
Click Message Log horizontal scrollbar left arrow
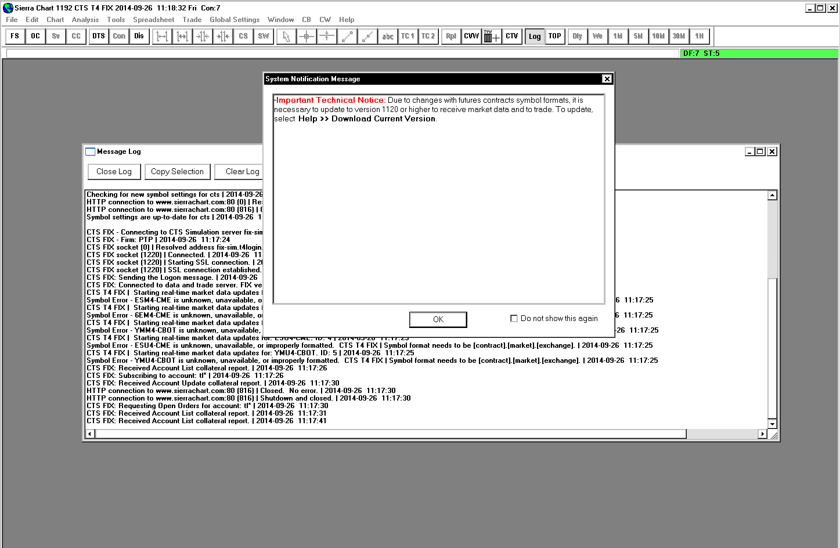pos(89,434)
